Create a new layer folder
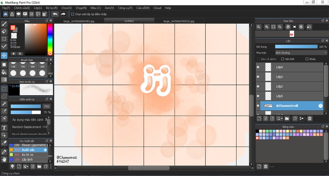Screen dimensions: 329x176 pyautogui.click(x=287, y=118)
